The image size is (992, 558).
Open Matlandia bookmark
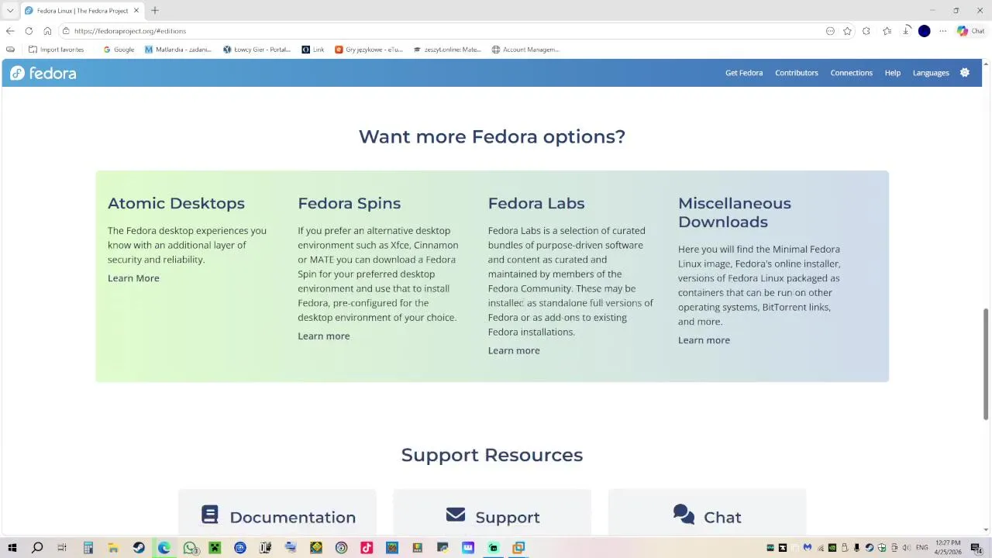[177, 50]
